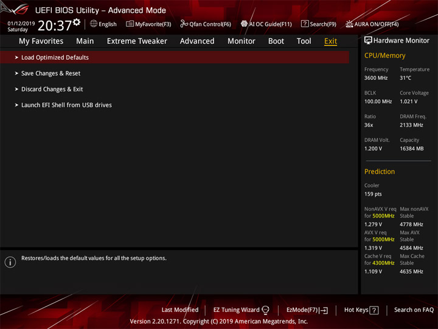The width and height of the screenshot is (438, 329).
Task: Click EZ Tuning Wizard lightbulb icon
Action: coord(265,310)
